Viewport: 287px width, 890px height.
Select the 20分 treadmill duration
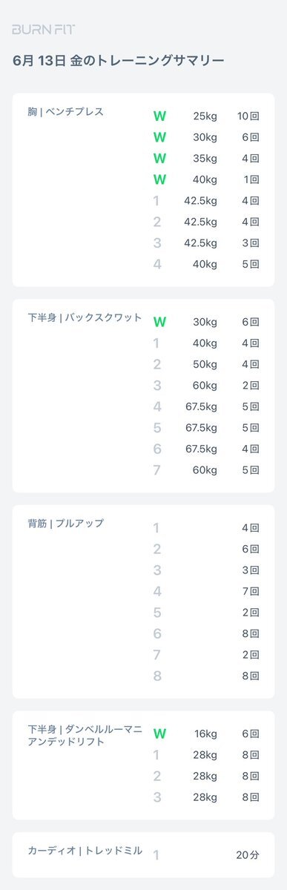coord(248,855)
